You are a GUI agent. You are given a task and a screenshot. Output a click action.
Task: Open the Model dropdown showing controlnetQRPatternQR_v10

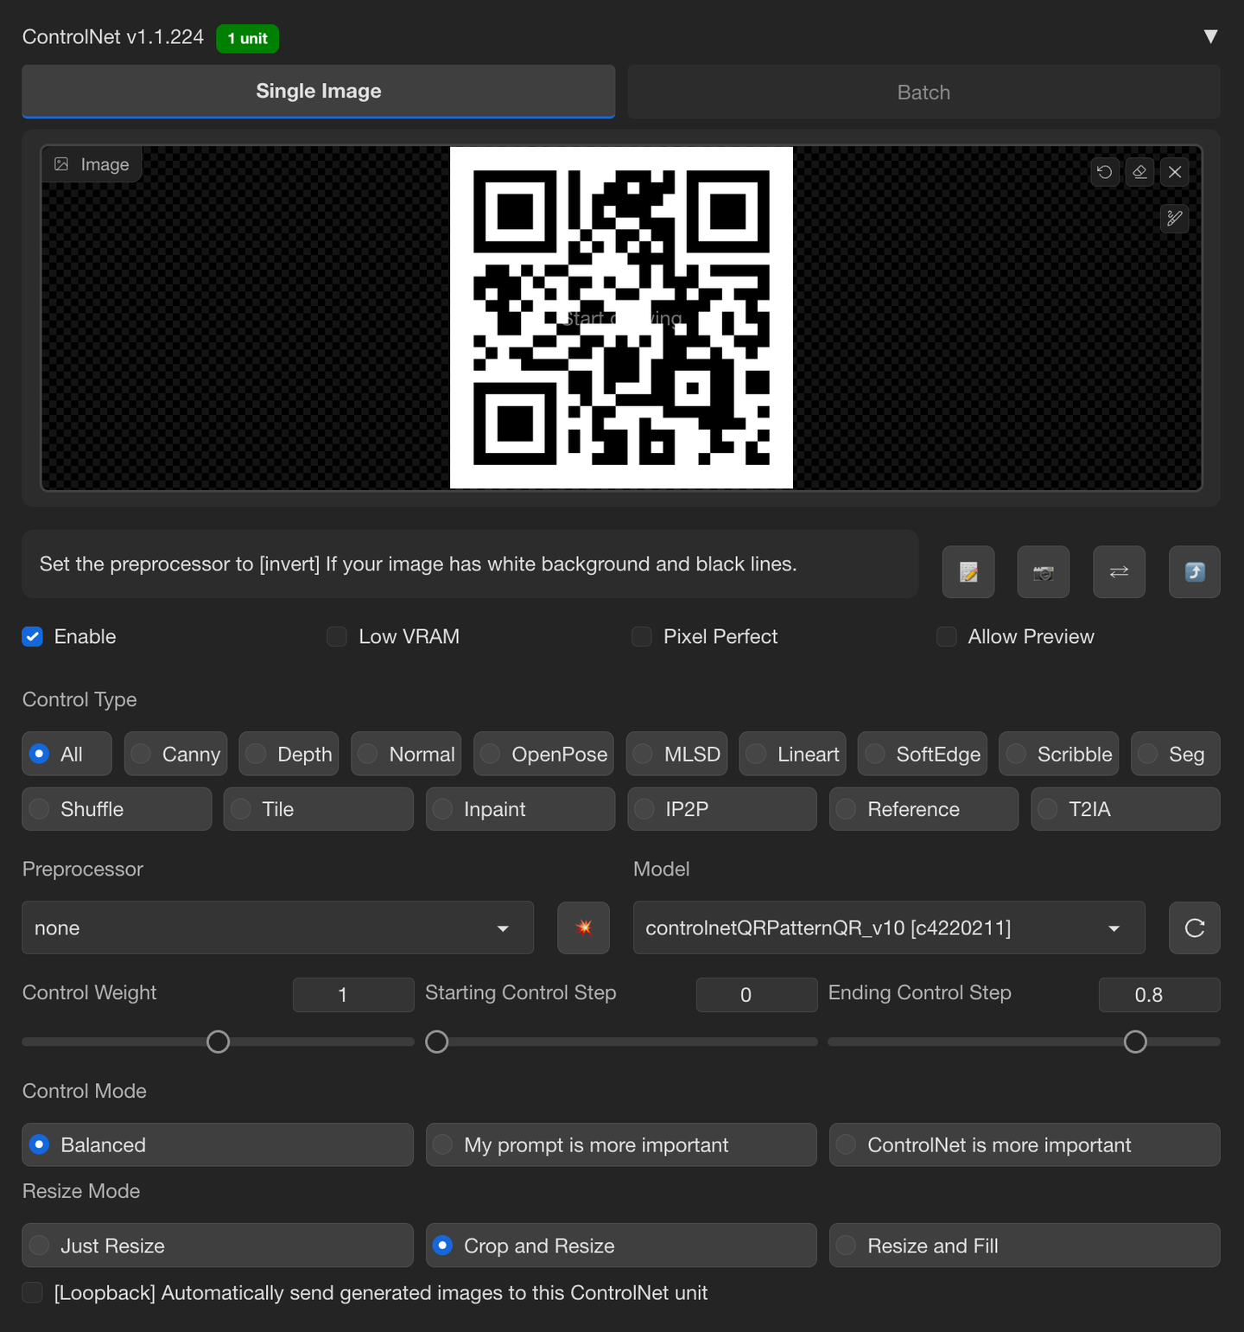pos(888,928)
